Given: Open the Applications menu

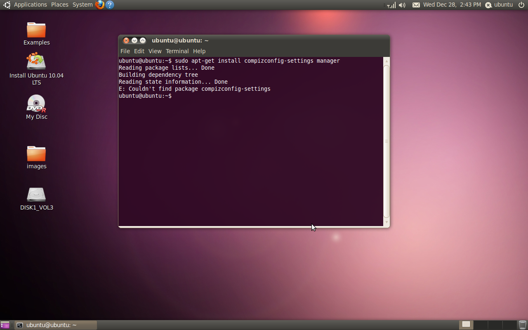Looking at the screenshot, I should [x=30, y=5].
